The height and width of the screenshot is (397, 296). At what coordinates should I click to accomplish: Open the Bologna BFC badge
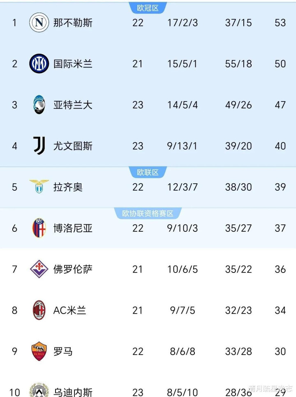tap(39, 228)
